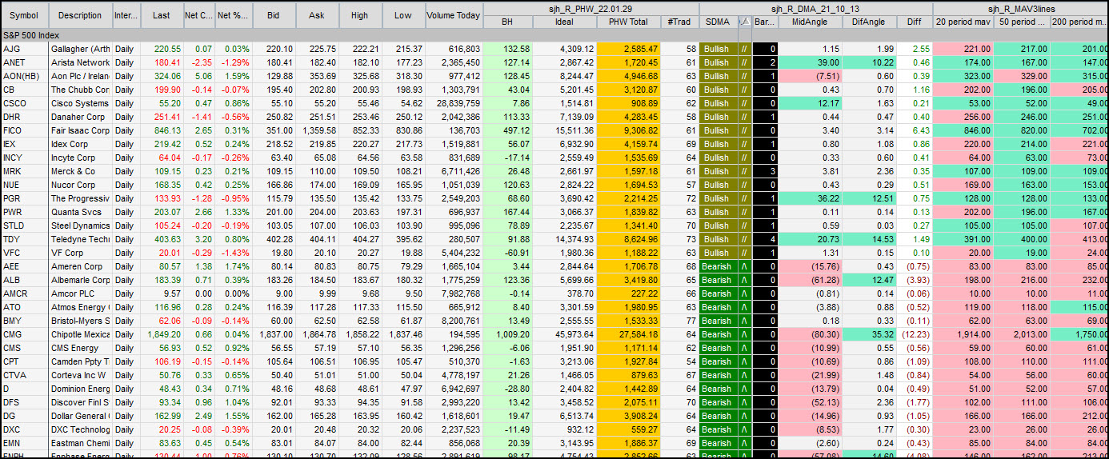Viewport: 1109px width, 459px height.
Task: Click the Bearish SDMA cell for AEE
Action: [718, 266]
